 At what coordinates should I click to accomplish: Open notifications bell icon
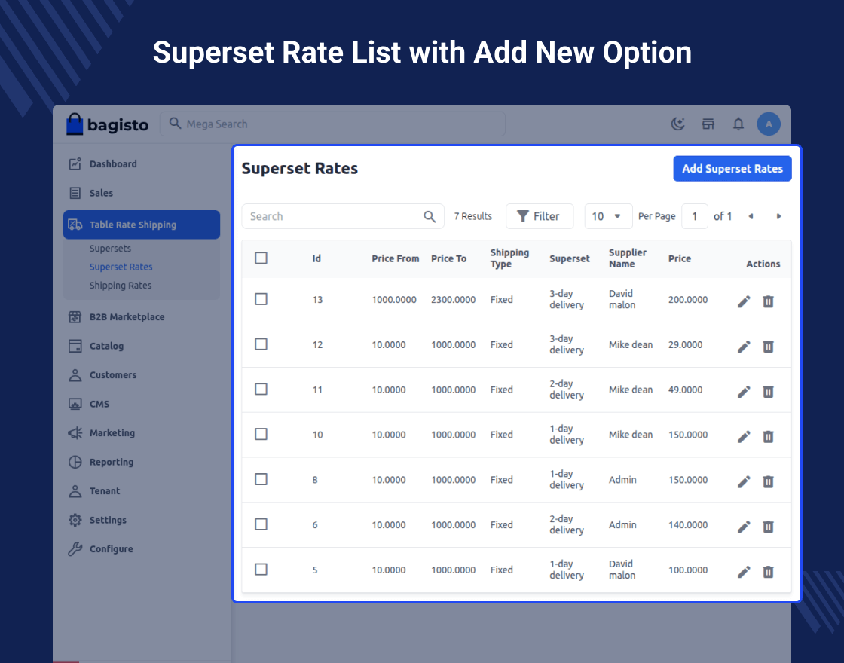738,124
